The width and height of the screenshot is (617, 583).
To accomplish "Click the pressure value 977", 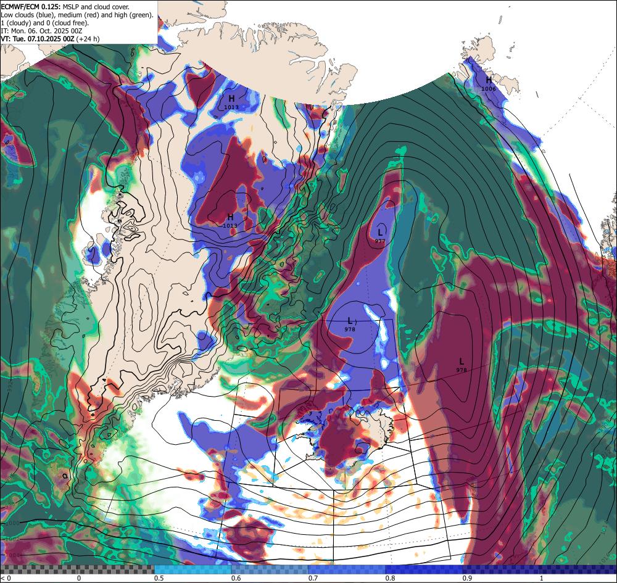I will click(379, 241).
